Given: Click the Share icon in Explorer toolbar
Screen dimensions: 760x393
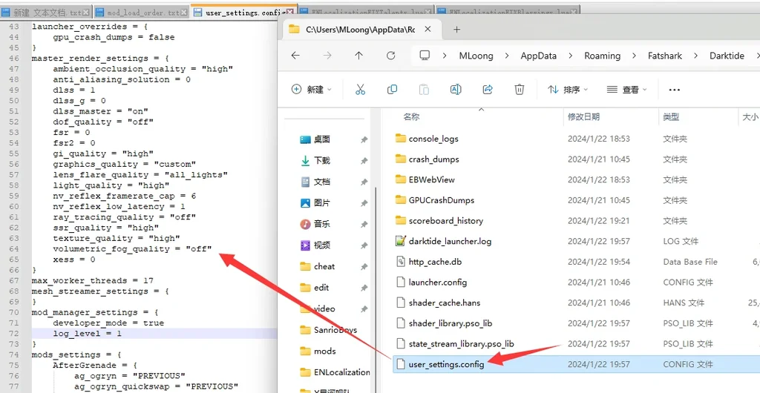Looking at the screenshot, I should pyautogui.click(x=488, y=89).
